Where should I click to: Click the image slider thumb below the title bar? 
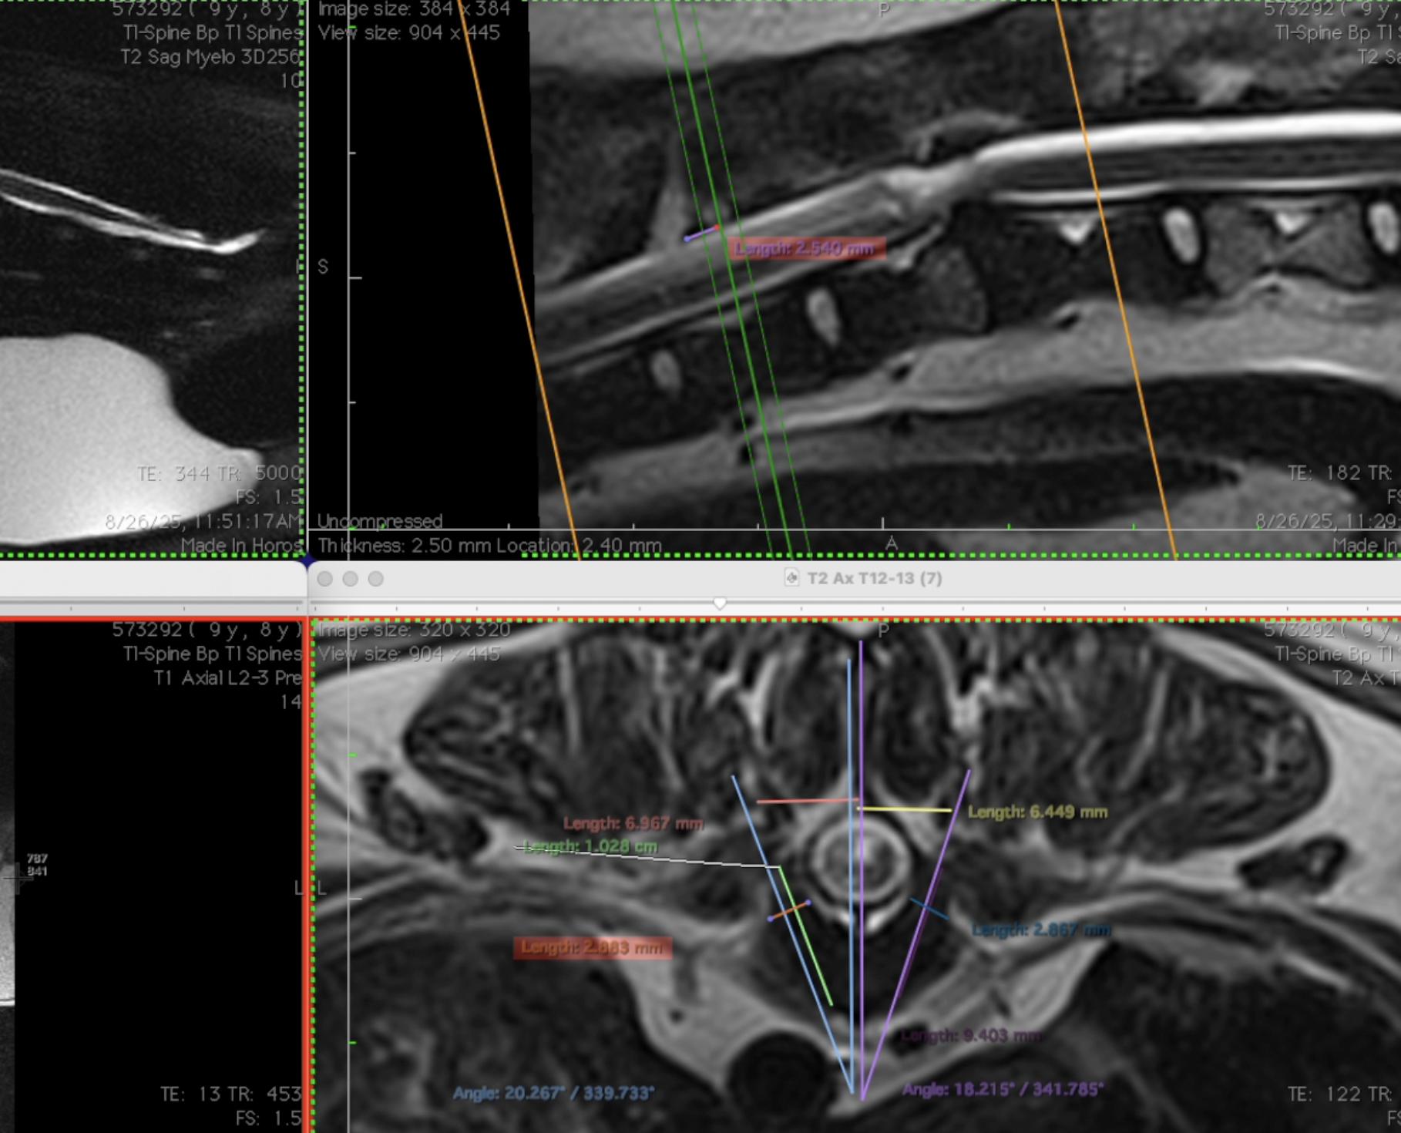(720, 603)
